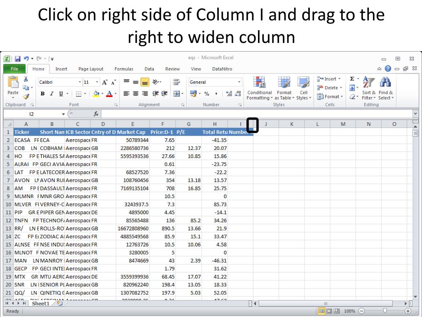
Task: Toggle Underline formatting
Action: click(x=61, y=94)
